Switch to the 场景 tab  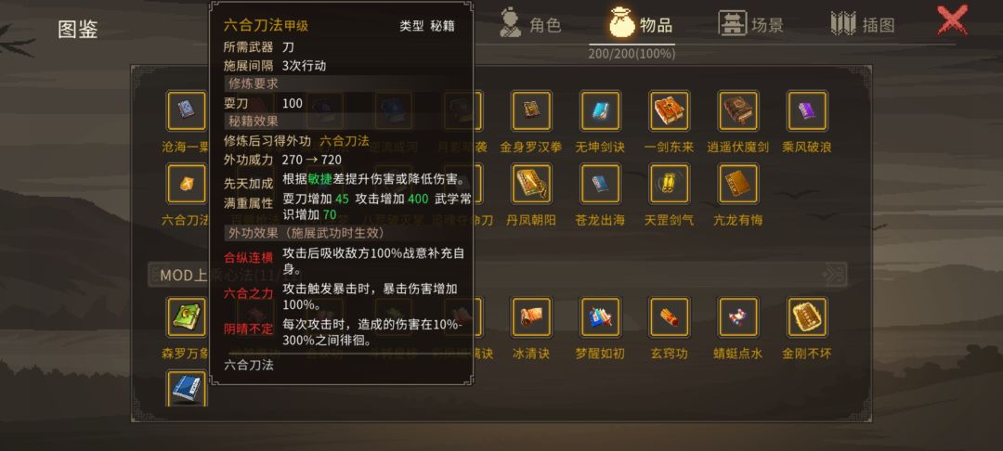coord(751,24)
